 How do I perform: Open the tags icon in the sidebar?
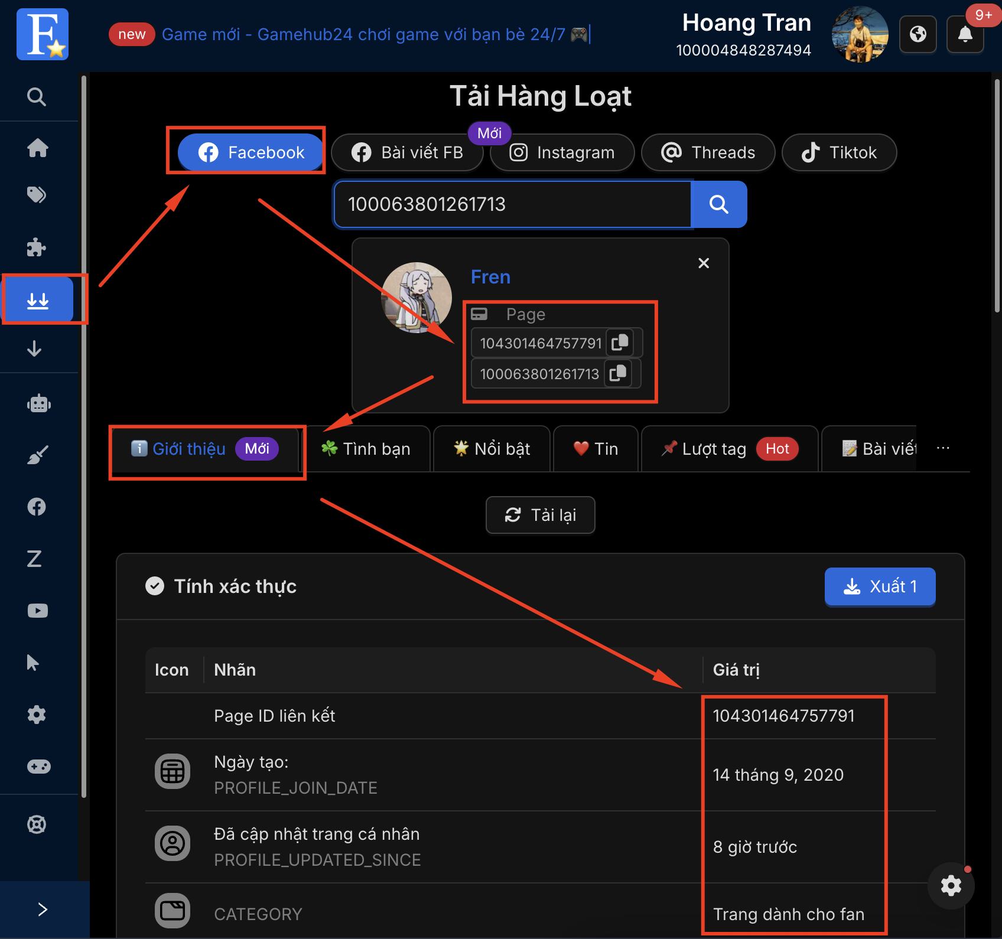click(x=37, y=195)
